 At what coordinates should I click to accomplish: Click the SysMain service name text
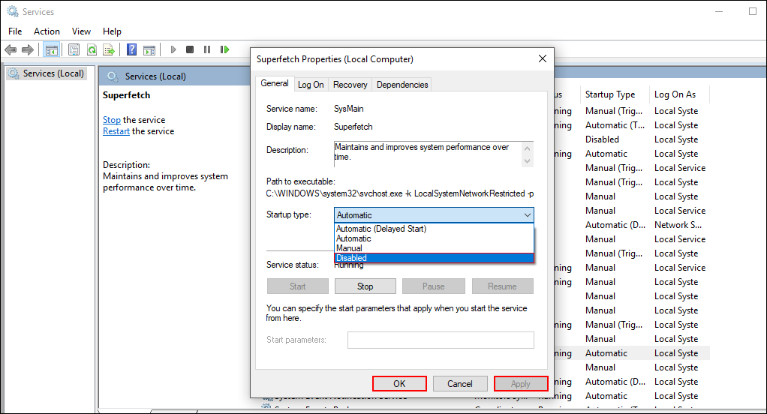click(348, 109)
